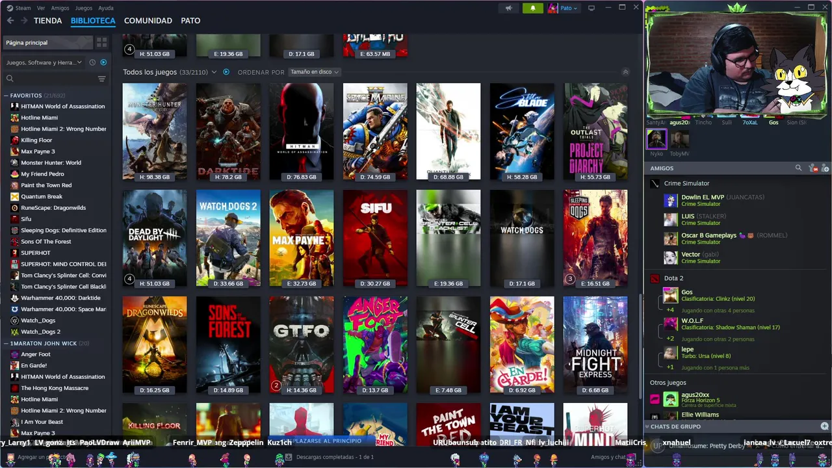Open Tamaño en disco sort dropdown

pos(315,71)
